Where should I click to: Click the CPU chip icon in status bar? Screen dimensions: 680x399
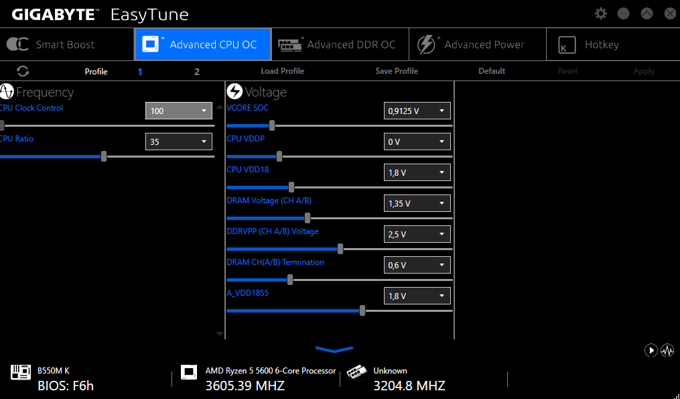[189, 373]
